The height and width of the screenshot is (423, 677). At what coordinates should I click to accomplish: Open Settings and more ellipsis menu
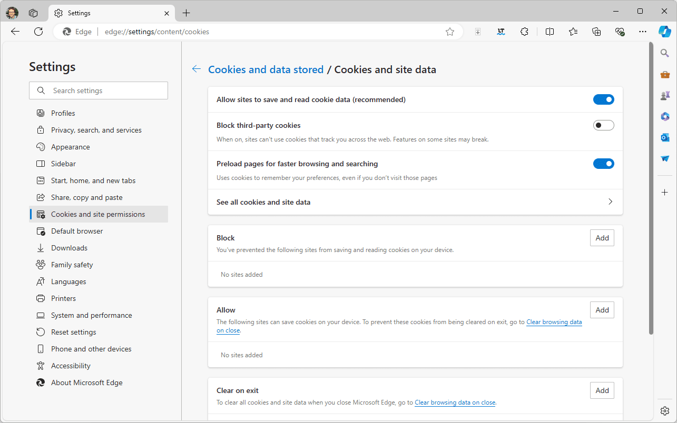(x=643, y=32)
